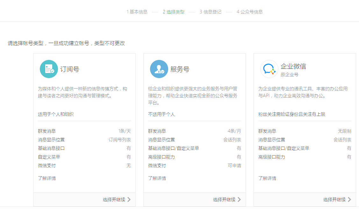Click the 订阅号 circular document icon
Image resolution: width=359 pixels, height=210 pixels.
[x=49, y=69]
